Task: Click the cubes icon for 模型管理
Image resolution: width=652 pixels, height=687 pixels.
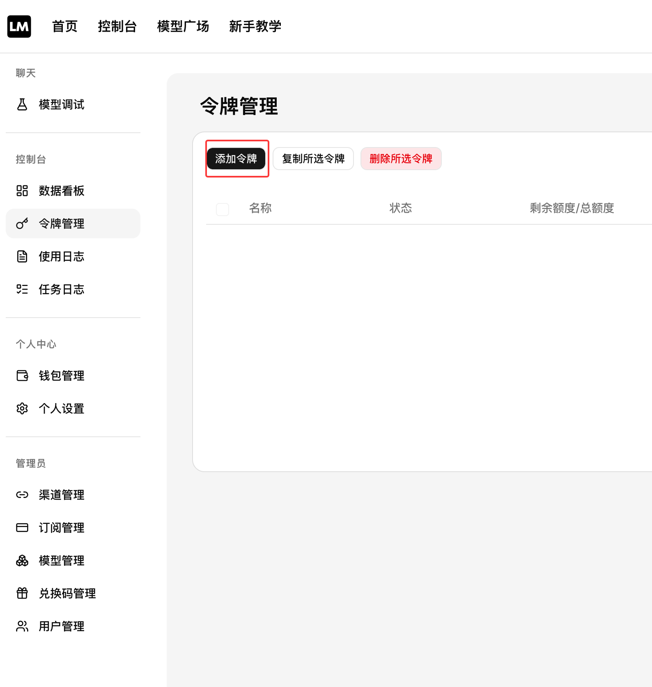Action: pos(22,560)
